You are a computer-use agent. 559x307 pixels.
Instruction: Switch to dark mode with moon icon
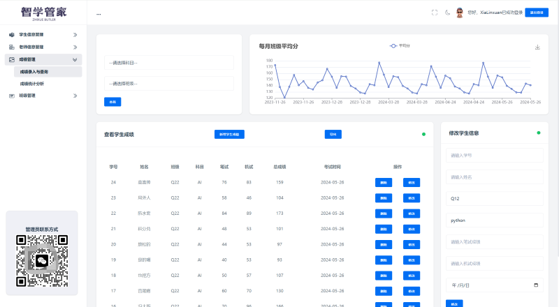447,13
